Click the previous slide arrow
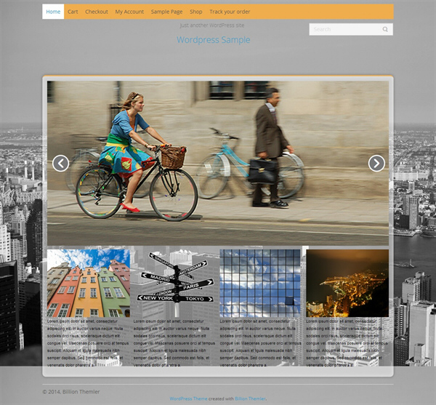436x405 pixels. [x=61, y=164]
